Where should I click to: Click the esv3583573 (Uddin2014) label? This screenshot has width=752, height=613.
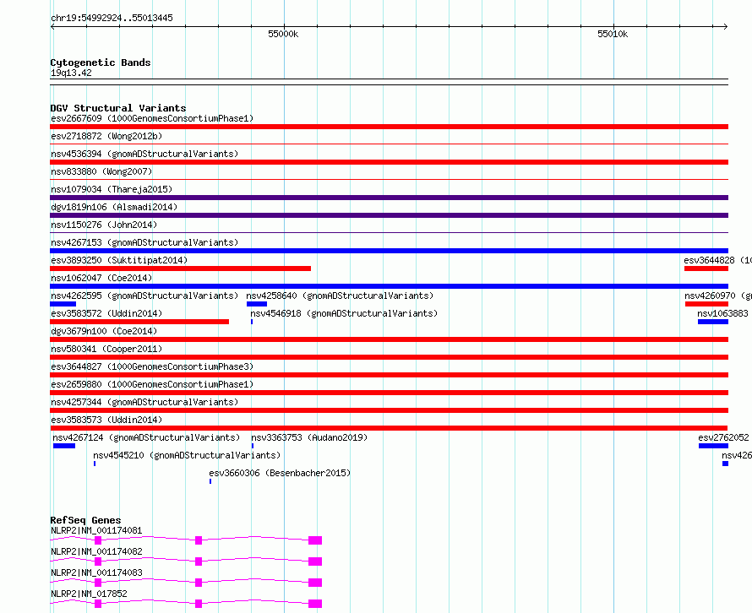coord(106,420)
